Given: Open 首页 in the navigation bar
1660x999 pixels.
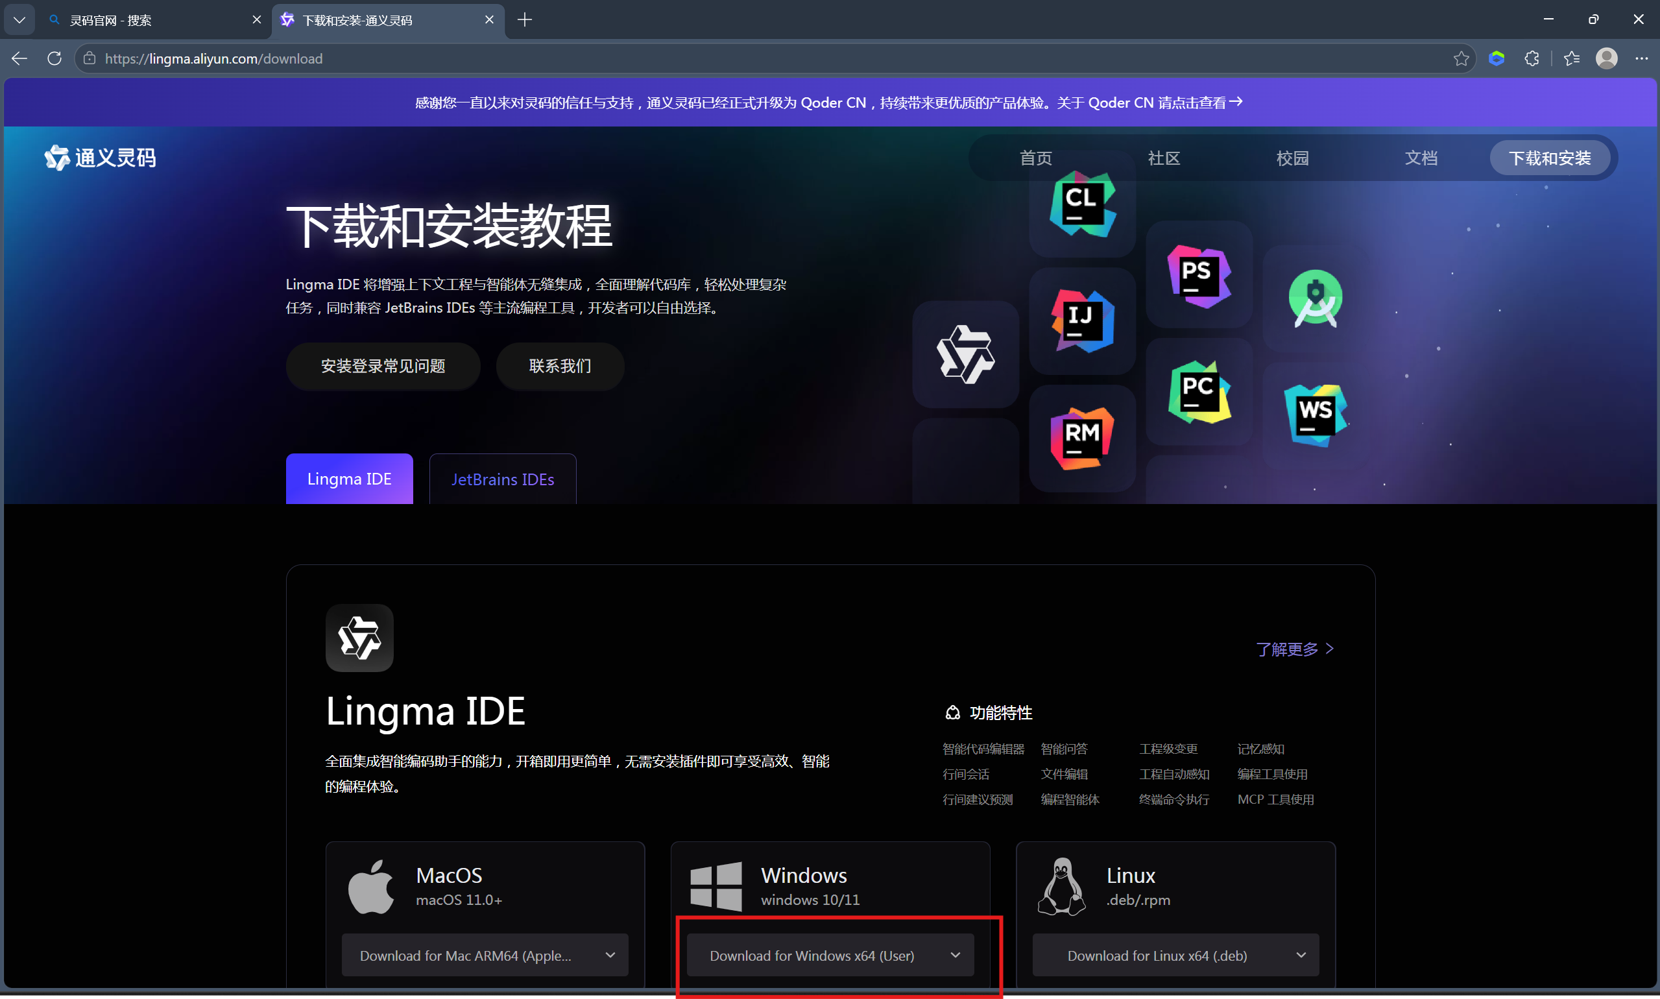Looking at the screenshot, I should click(1035, 158).
